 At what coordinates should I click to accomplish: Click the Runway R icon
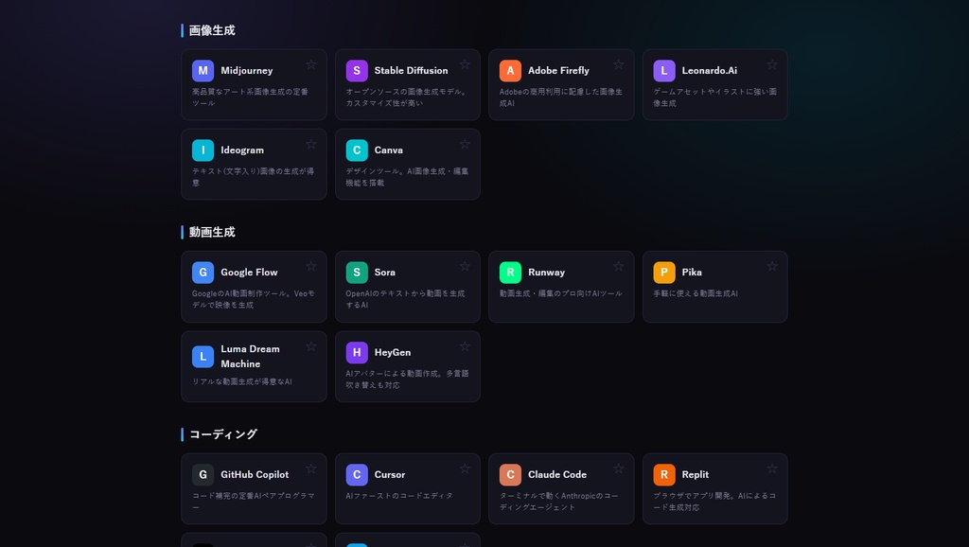[x=510, y=273]
